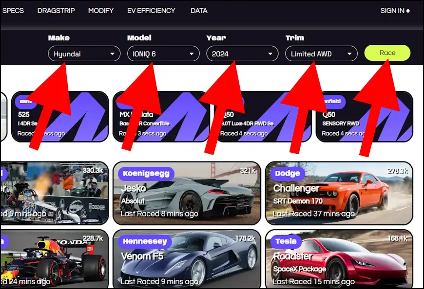Open the SPECS menu item

coord(13,11)
